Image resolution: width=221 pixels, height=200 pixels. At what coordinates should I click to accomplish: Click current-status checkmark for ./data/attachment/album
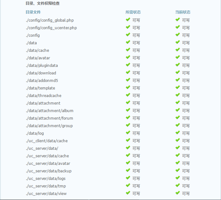pos(178,110)
